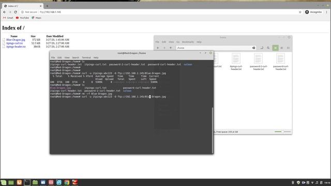Click the 372 kB size cell
The width and height of the screenshot is (331, 186).
tap(36, 40)
